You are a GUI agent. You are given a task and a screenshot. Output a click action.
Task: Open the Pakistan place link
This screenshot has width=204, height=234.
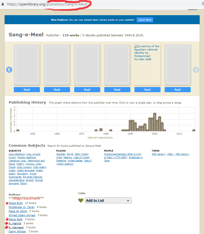(x=61, y=154)
